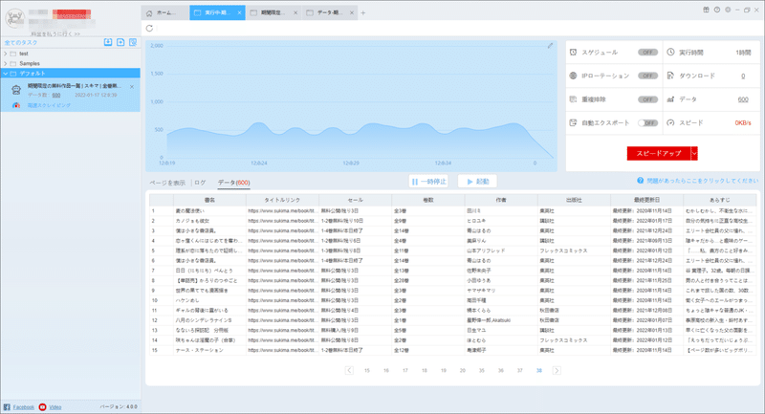Collapse the デフォルト folder
The image size is (765, 414).
[x=6, y=74]
